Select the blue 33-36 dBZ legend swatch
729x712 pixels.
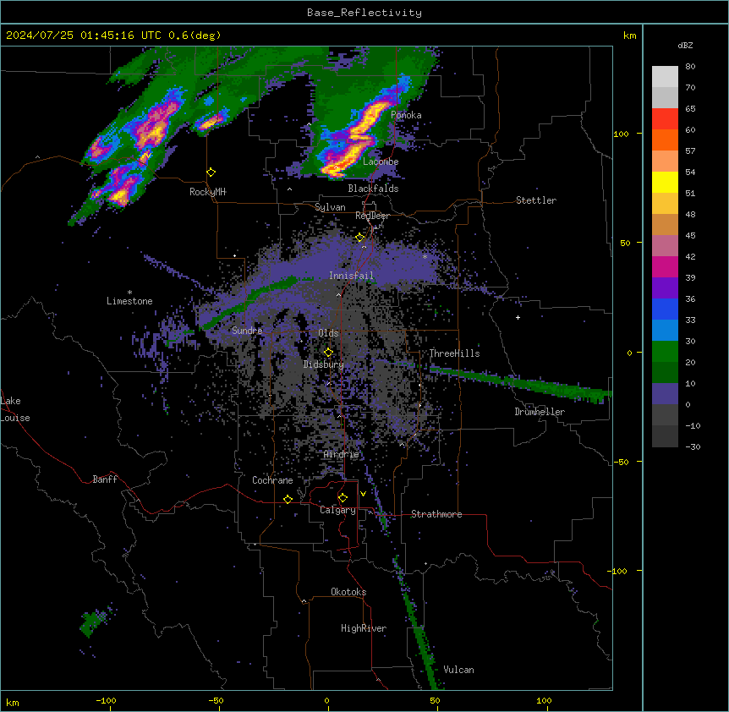665,309
